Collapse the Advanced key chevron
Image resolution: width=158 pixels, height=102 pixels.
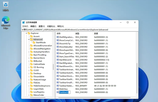click(x=29, y=39)
